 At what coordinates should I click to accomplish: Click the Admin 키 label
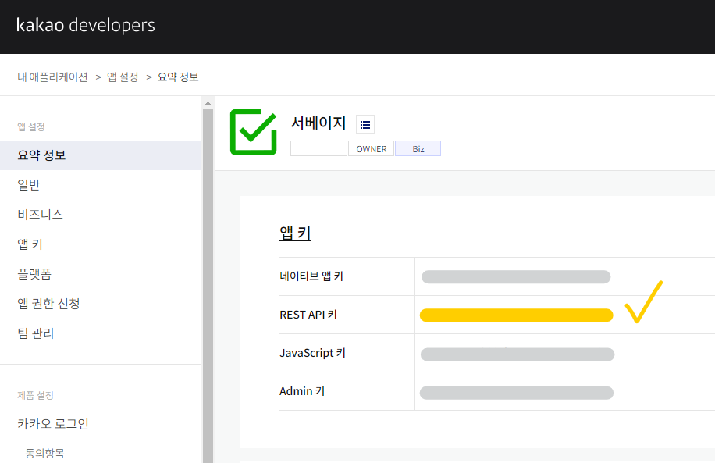pos(302,391)
